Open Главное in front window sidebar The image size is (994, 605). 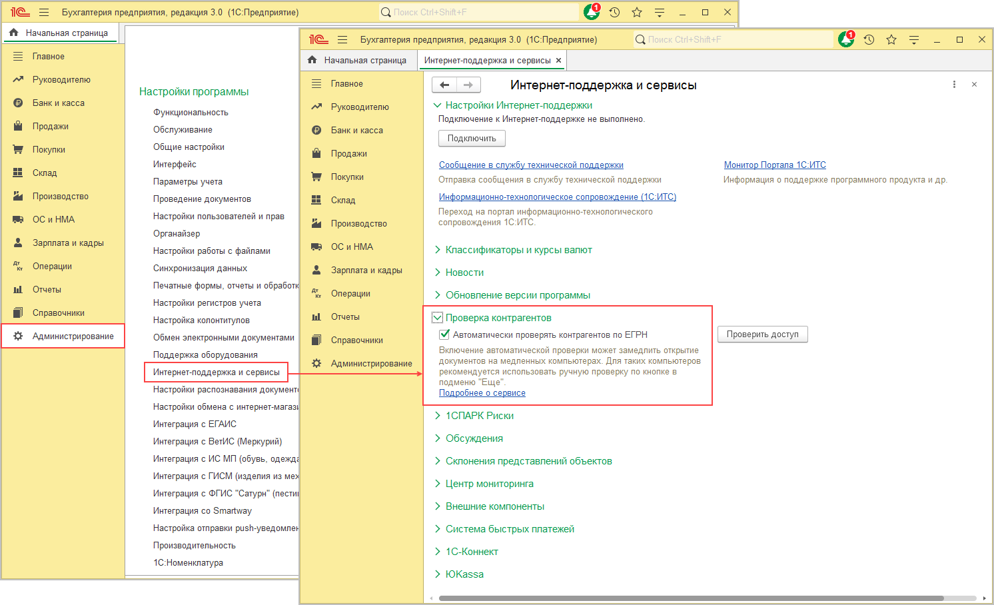point(346,84)
